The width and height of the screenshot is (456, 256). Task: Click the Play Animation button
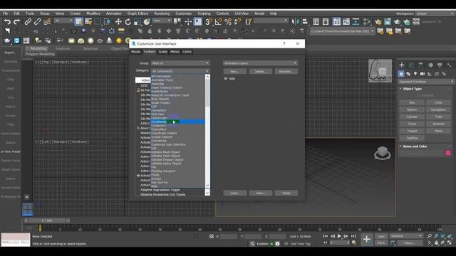pos(339,236)
